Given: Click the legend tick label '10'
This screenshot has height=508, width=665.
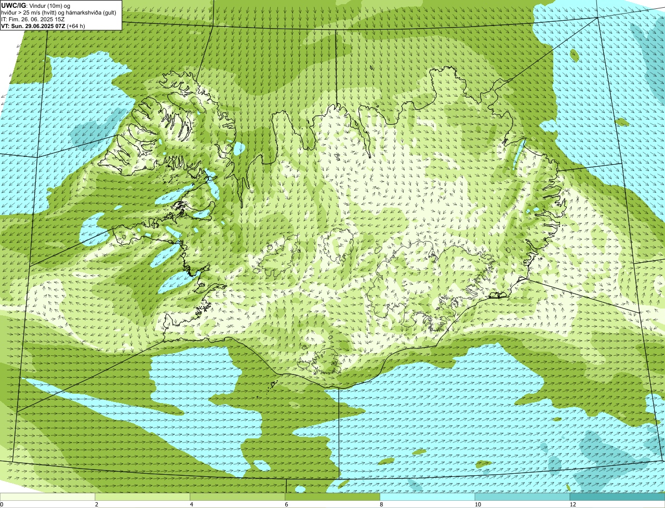Looking at the screenshot, I should (x=477, y=504).
